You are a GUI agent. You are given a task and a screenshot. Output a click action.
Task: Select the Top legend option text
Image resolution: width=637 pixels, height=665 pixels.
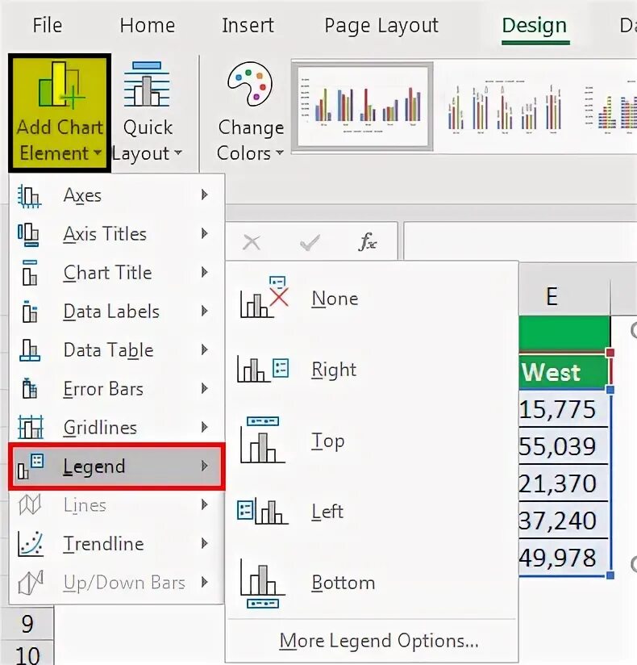click(x=327, y=441)
